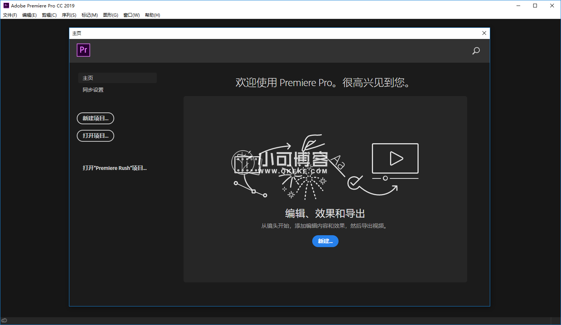
Task: Maximize the Premiere Pro window
Action: tap(535, 6)
